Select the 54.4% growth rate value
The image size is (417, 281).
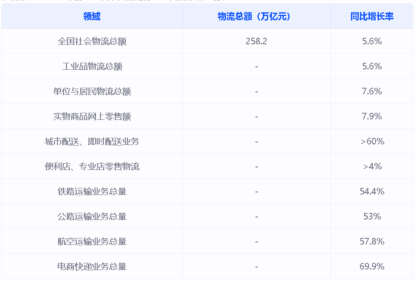coord(372,192)
